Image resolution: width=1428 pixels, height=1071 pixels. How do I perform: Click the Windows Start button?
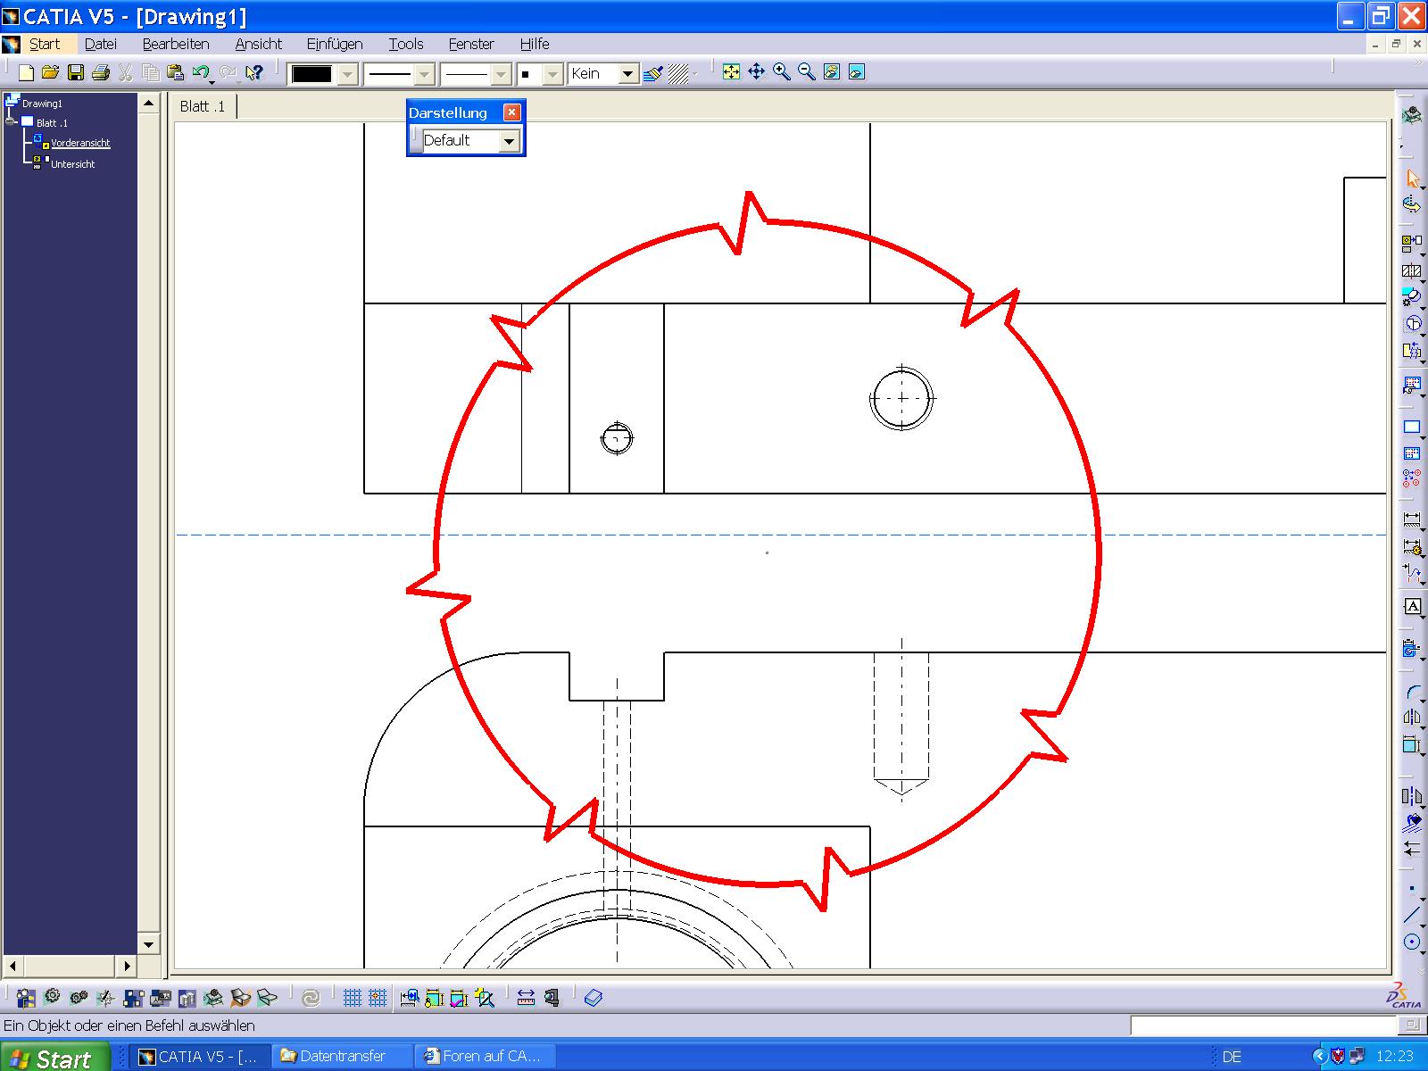(x=54, y=1057)
